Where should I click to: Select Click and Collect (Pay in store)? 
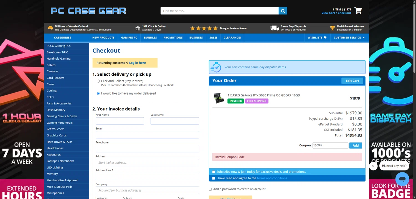point(98,81)
